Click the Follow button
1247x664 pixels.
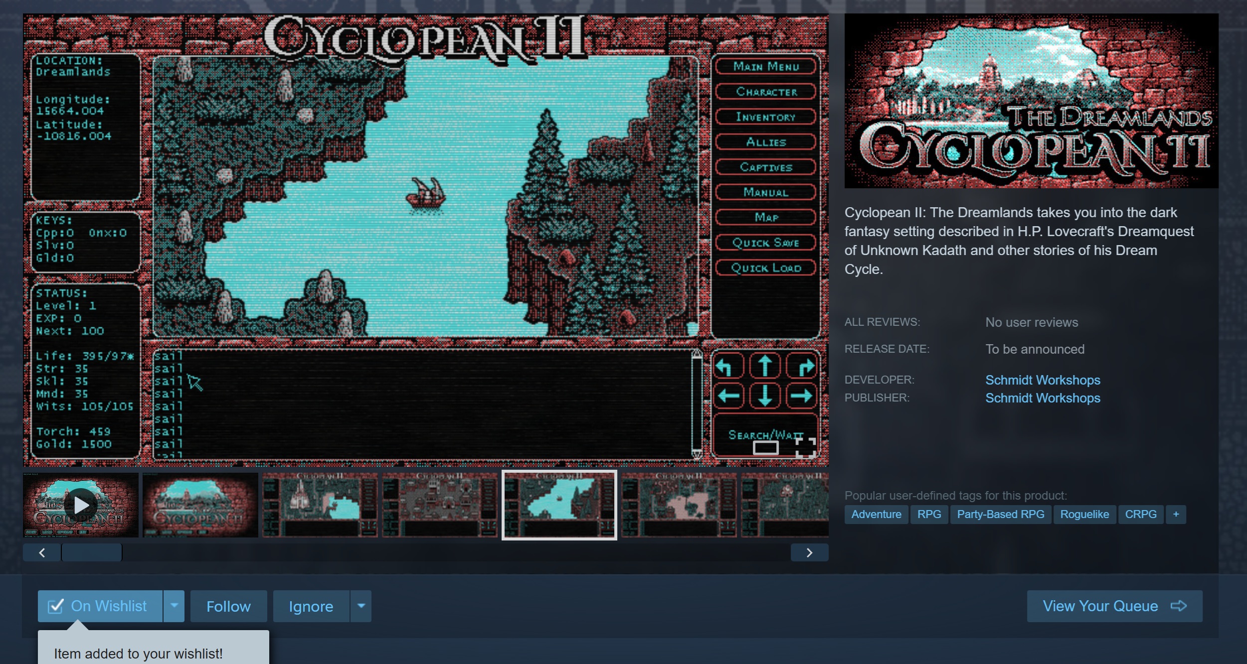pyautogui.click(x=228, y=606)
